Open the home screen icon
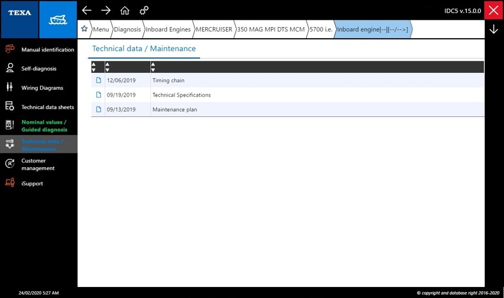The image size is (504, 298). pos(125,10)
